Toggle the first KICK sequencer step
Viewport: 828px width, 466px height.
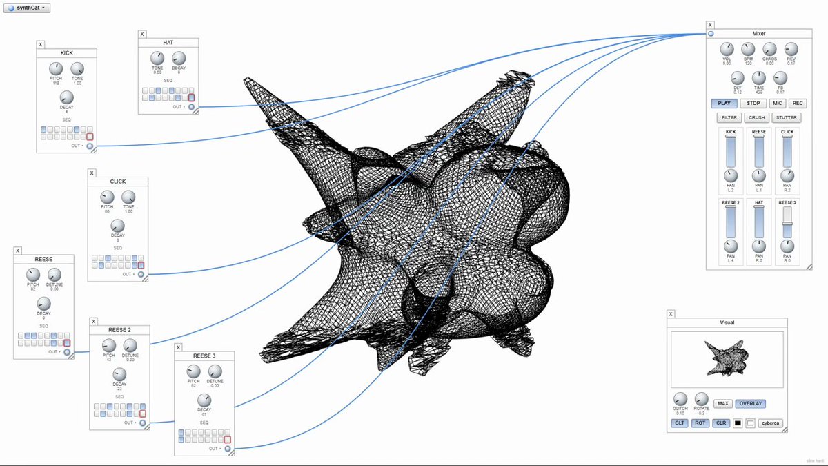pyautogui.click(x=44, y=129)
